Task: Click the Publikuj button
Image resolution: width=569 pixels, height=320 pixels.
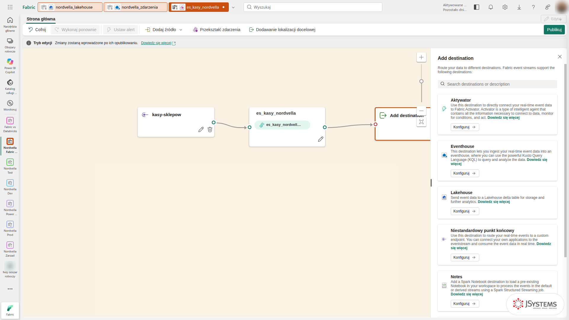Action: [554, 30]
